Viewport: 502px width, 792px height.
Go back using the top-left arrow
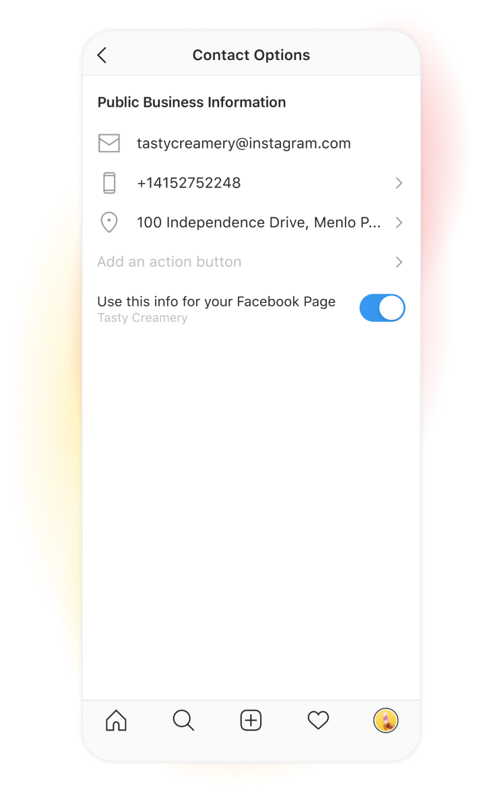(102, 55)
